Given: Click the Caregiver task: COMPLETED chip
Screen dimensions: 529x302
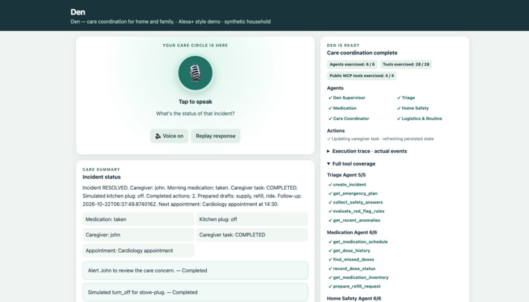Looking at the screenshot, I should point(252,234).
